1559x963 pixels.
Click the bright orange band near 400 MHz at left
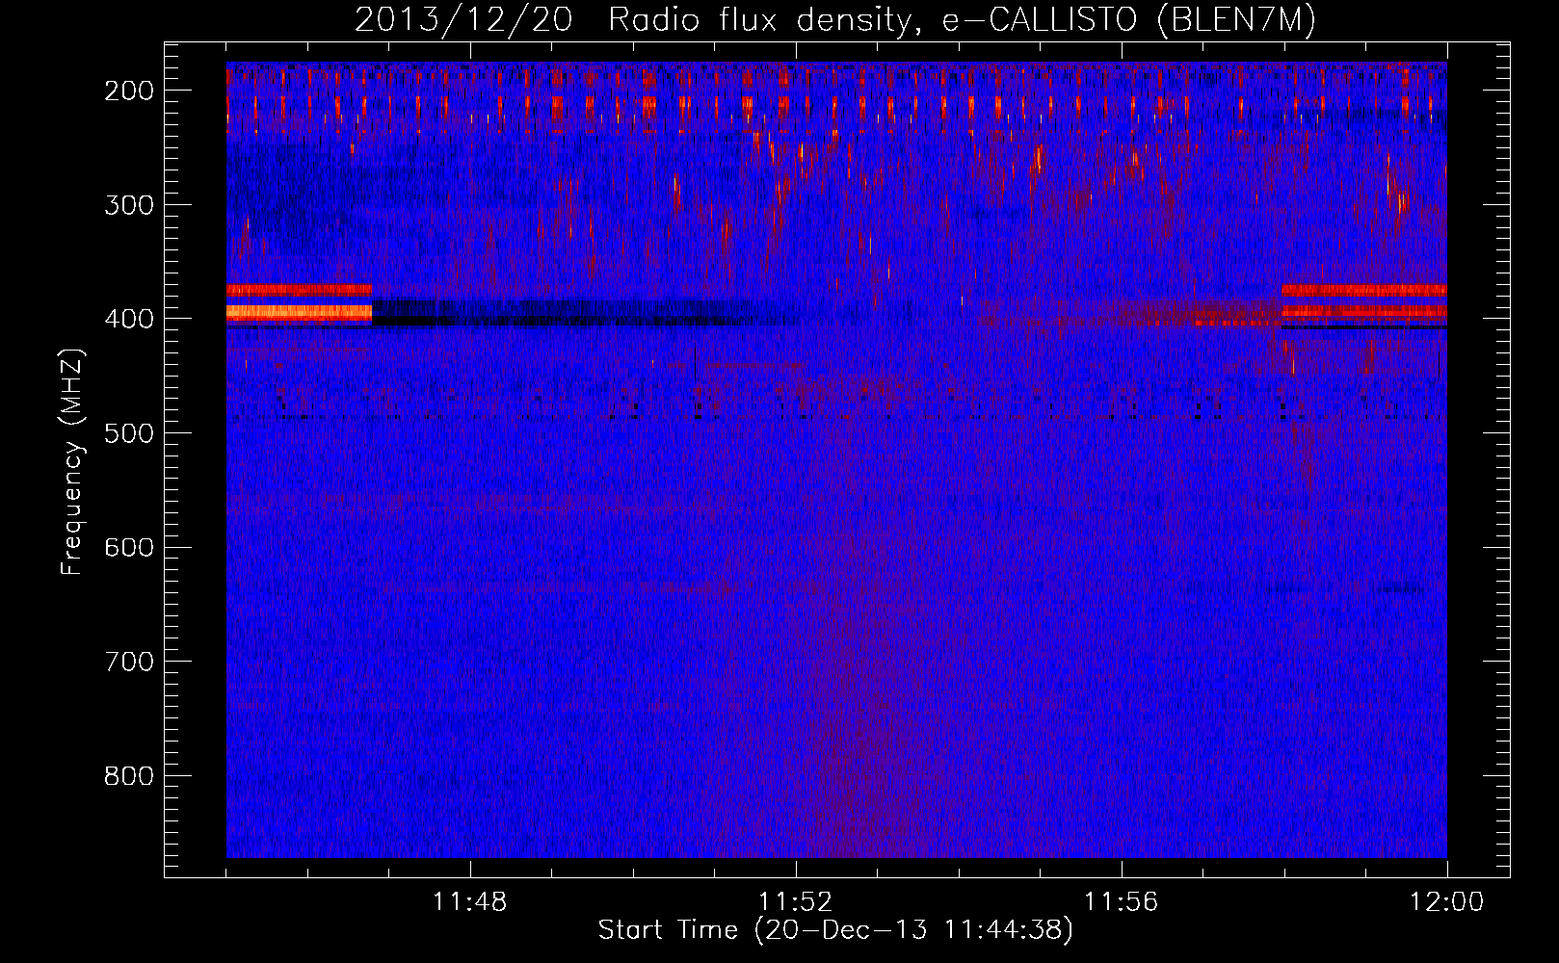pyautogui.click(x=299, y=312)
